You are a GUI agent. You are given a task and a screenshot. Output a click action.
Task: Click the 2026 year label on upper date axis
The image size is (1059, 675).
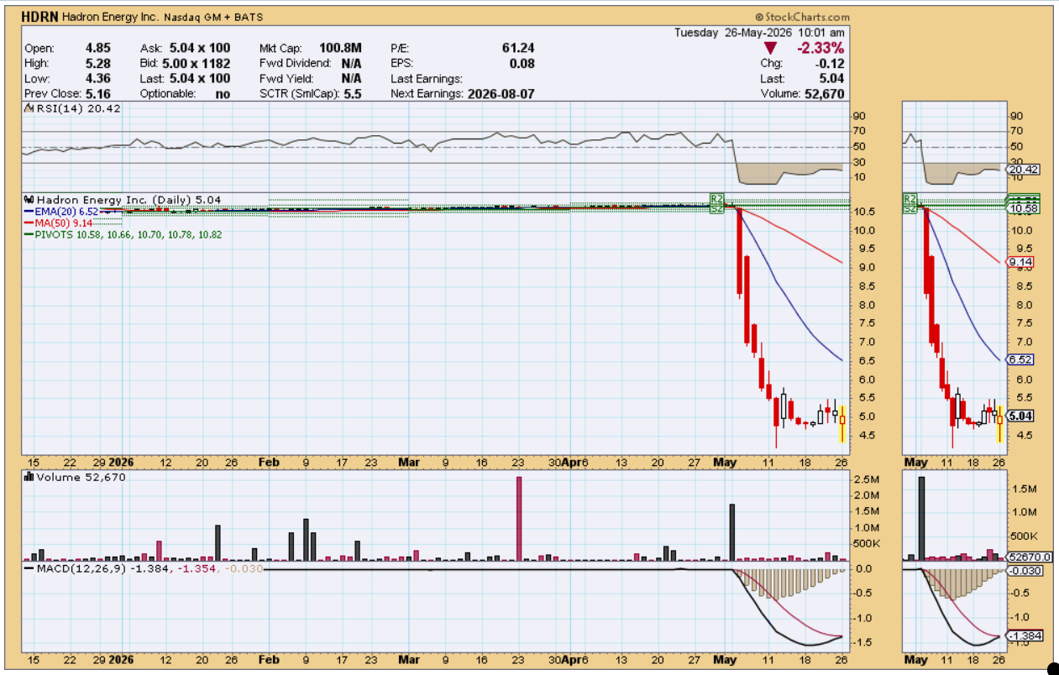click(x=122, y=463)
